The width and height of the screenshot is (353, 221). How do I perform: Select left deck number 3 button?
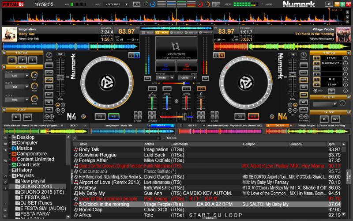(x=131, y=55)
